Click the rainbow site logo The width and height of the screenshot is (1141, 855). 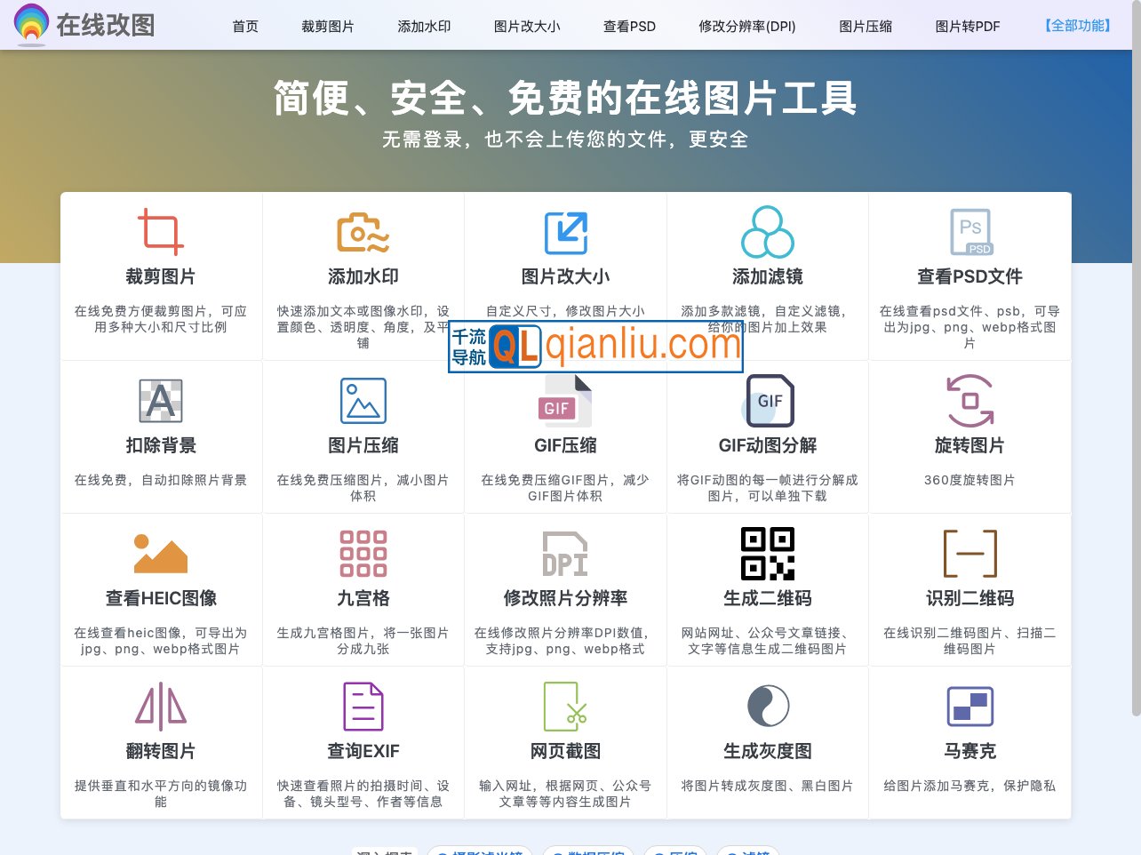click(32, 25)
